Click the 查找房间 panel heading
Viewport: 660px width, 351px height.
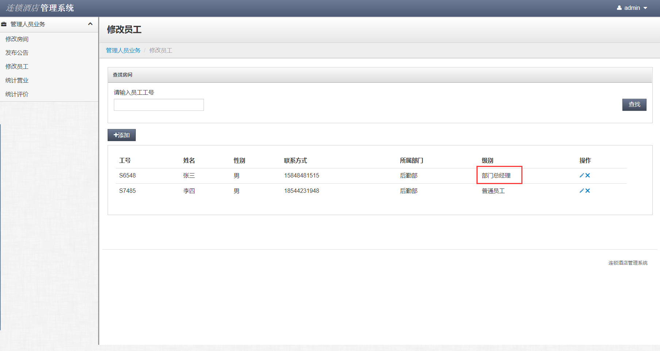tap(123, 75)
